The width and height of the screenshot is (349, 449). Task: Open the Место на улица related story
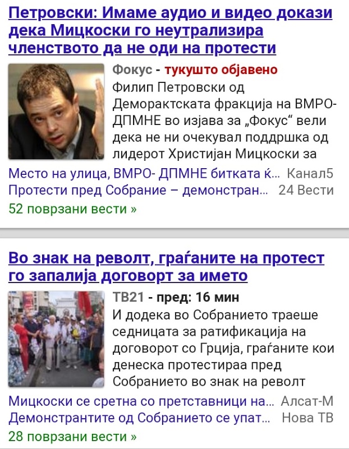pos(144,174)
